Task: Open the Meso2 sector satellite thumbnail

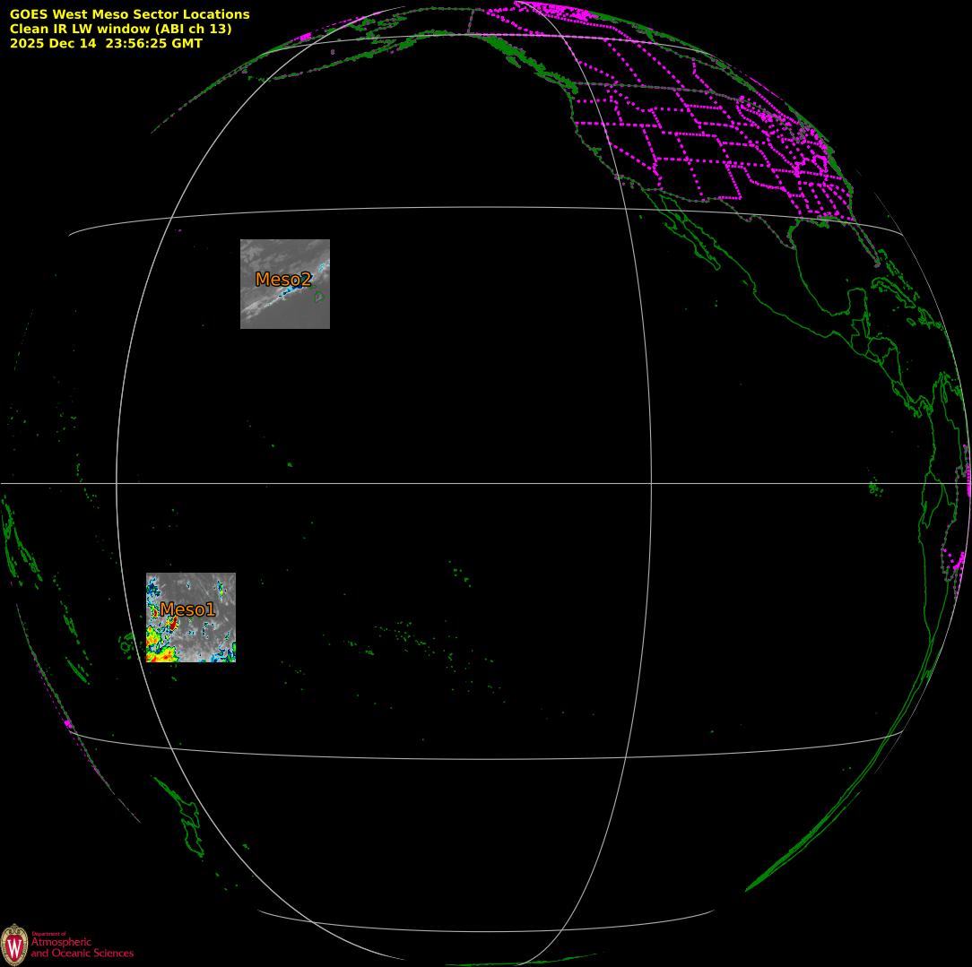Action: pos(284,309)
